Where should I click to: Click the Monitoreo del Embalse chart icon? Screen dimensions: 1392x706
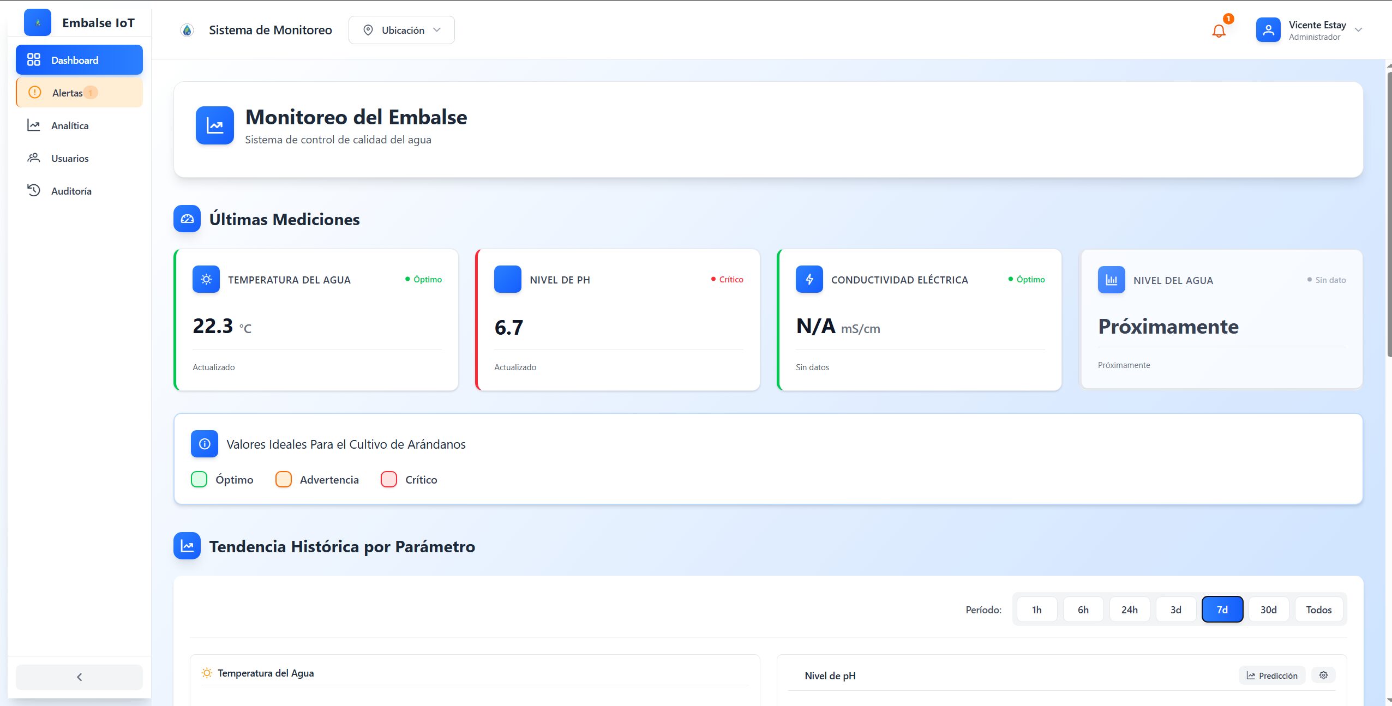(215, 125)
